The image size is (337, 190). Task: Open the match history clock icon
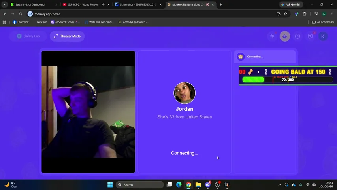pos(297,36)
